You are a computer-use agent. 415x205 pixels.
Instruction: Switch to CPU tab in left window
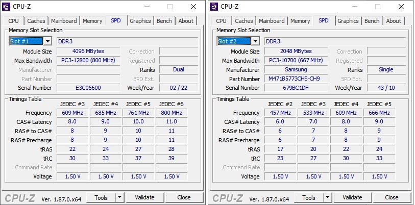pyautogui.click(x=13, y=21)
